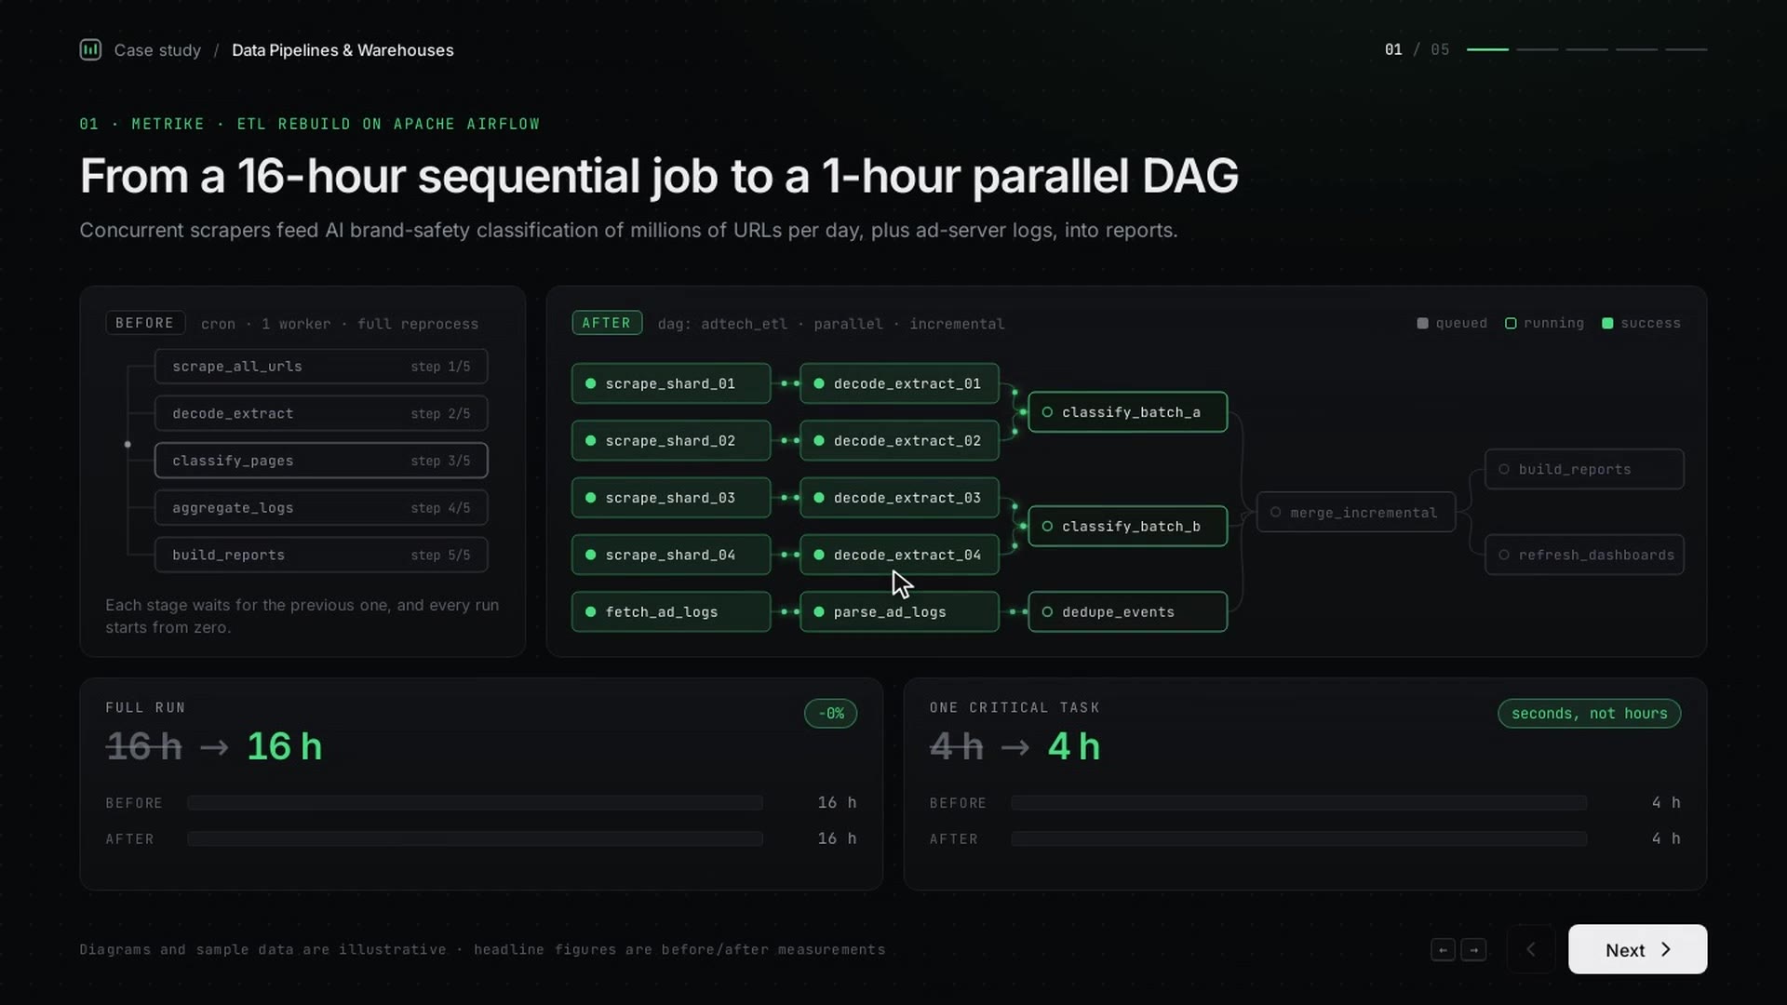
Task: Select the refresh_dashboards queued node
Action: click(1584, 555)
